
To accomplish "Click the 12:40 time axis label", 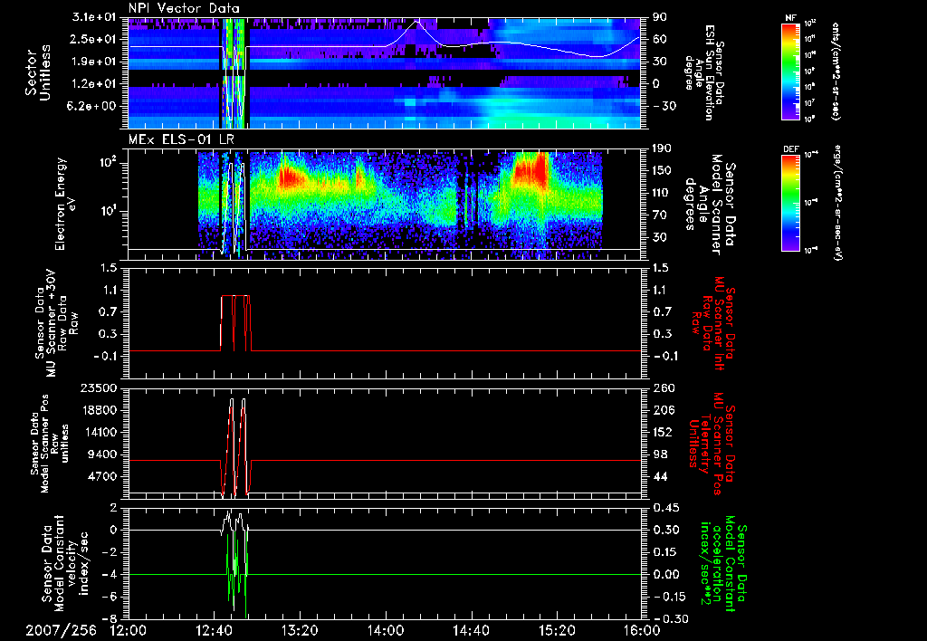I will point(215,630).
